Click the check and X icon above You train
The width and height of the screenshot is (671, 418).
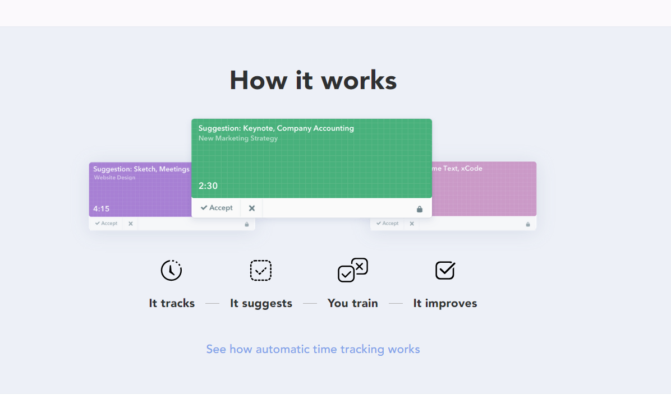(x=352, y=270)
